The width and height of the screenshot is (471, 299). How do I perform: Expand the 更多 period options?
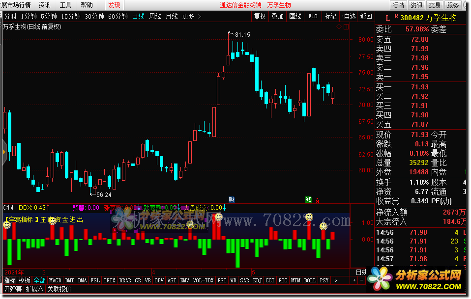(x=192, y=17)
